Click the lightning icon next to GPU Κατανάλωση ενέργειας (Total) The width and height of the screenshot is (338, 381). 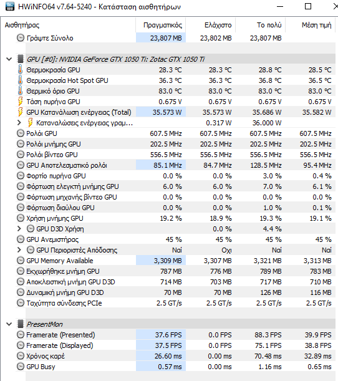(x=21, y=112)
